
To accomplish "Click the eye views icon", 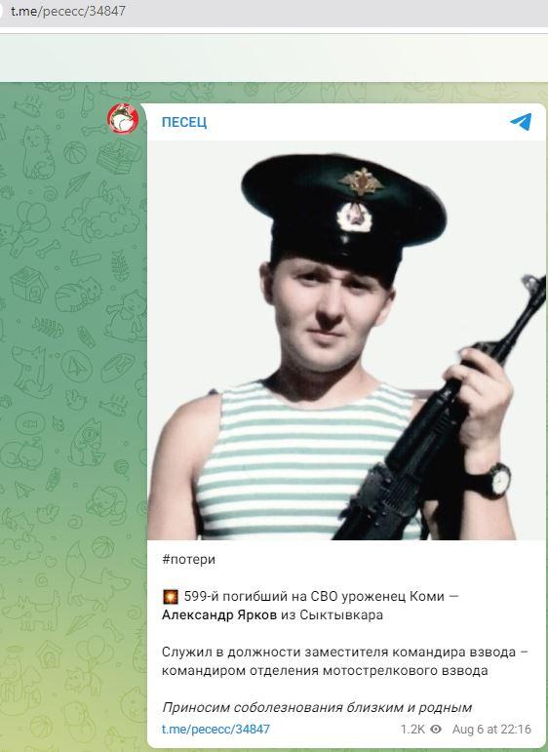I will [436, 730].
